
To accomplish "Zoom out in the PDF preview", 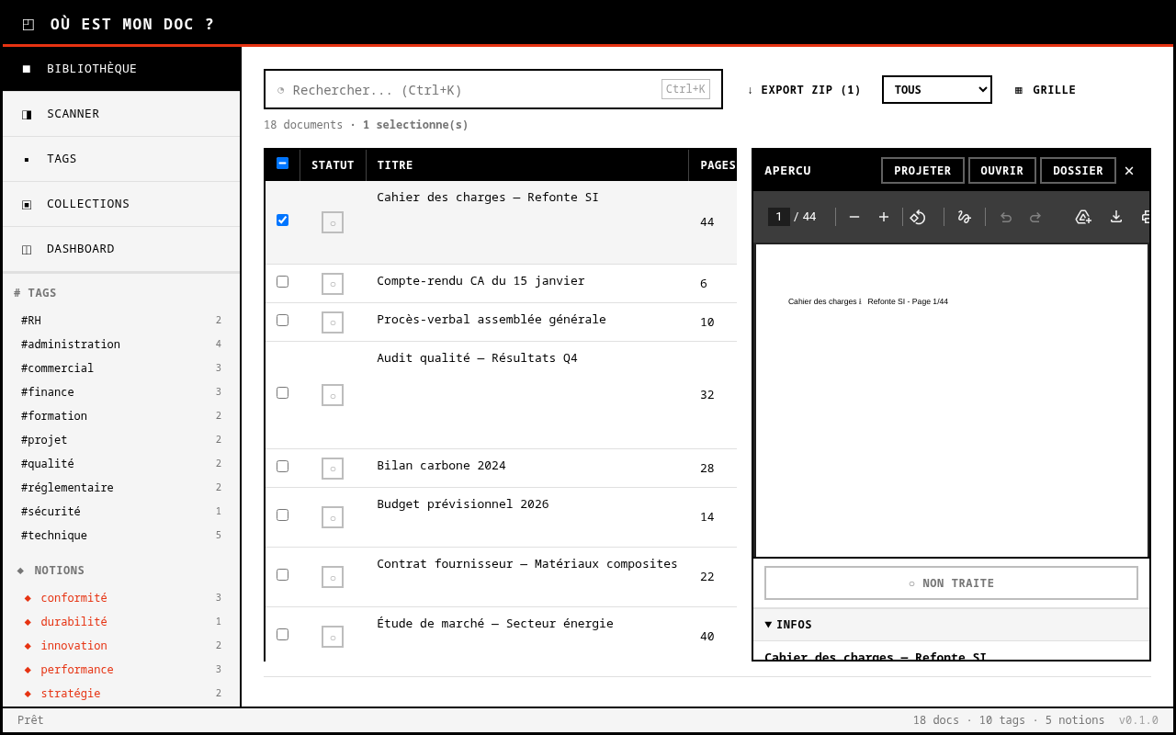I will (x=854, y=217).
